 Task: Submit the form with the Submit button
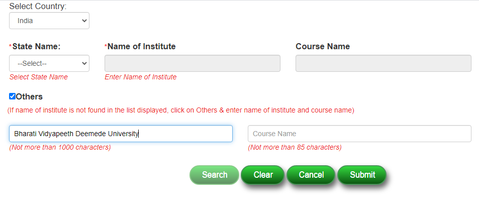[x=362, y=175]
